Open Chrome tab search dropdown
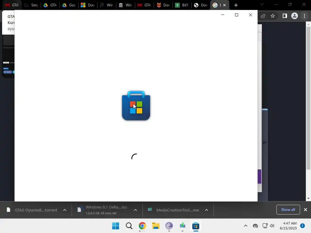Image resolution: width=311 pixels, height=233 pixels. coord(262,4)
